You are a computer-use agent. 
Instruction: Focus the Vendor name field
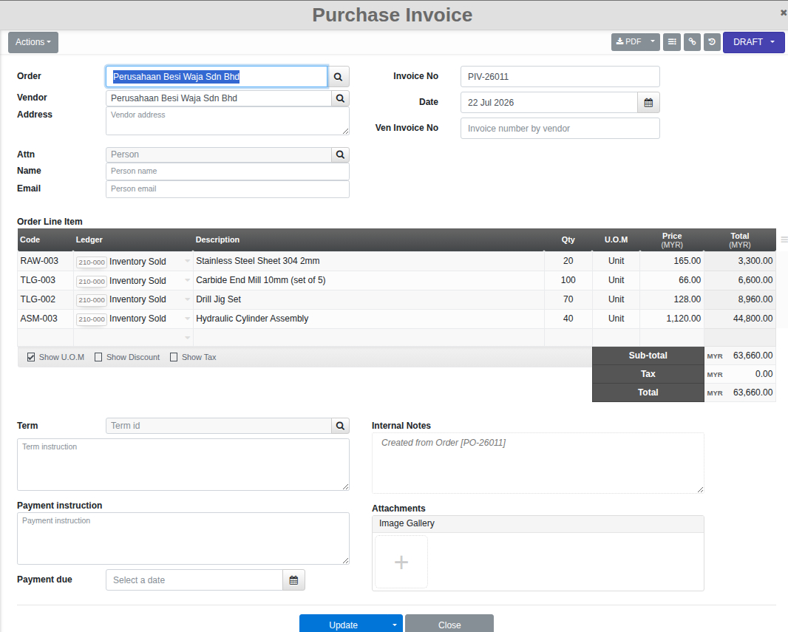[x=219, y=98]
